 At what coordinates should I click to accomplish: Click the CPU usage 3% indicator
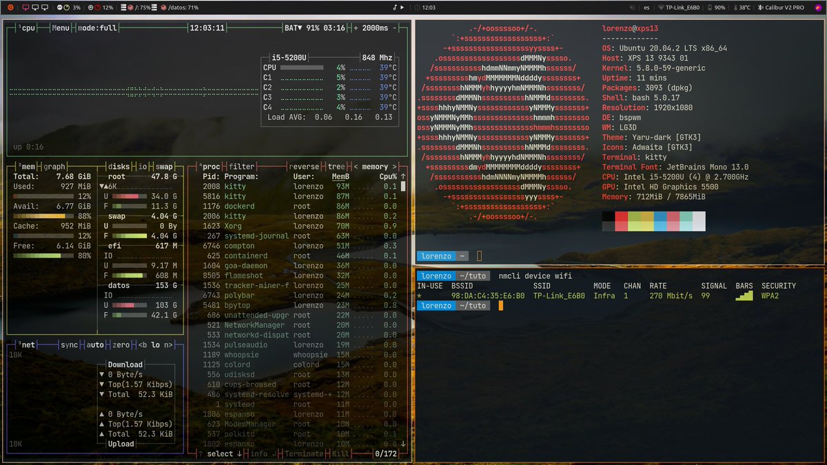point(69,8)
